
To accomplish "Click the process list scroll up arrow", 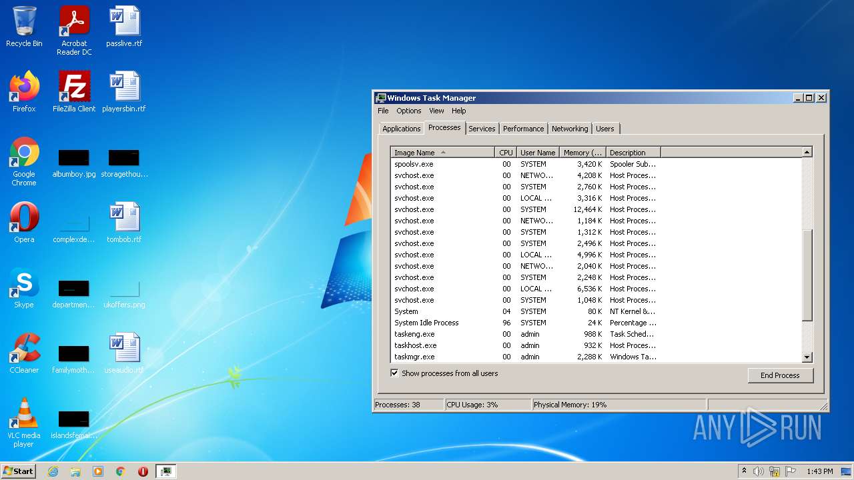I will (x=807, y=153).
